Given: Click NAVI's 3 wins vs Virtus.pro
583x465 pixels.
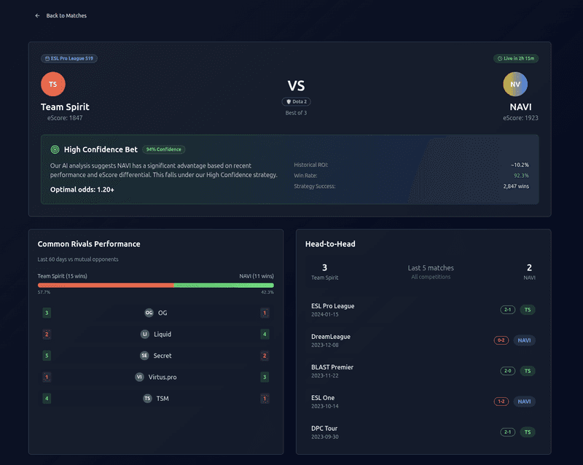Looking at the screenshot, I should [x=265, y=377].
